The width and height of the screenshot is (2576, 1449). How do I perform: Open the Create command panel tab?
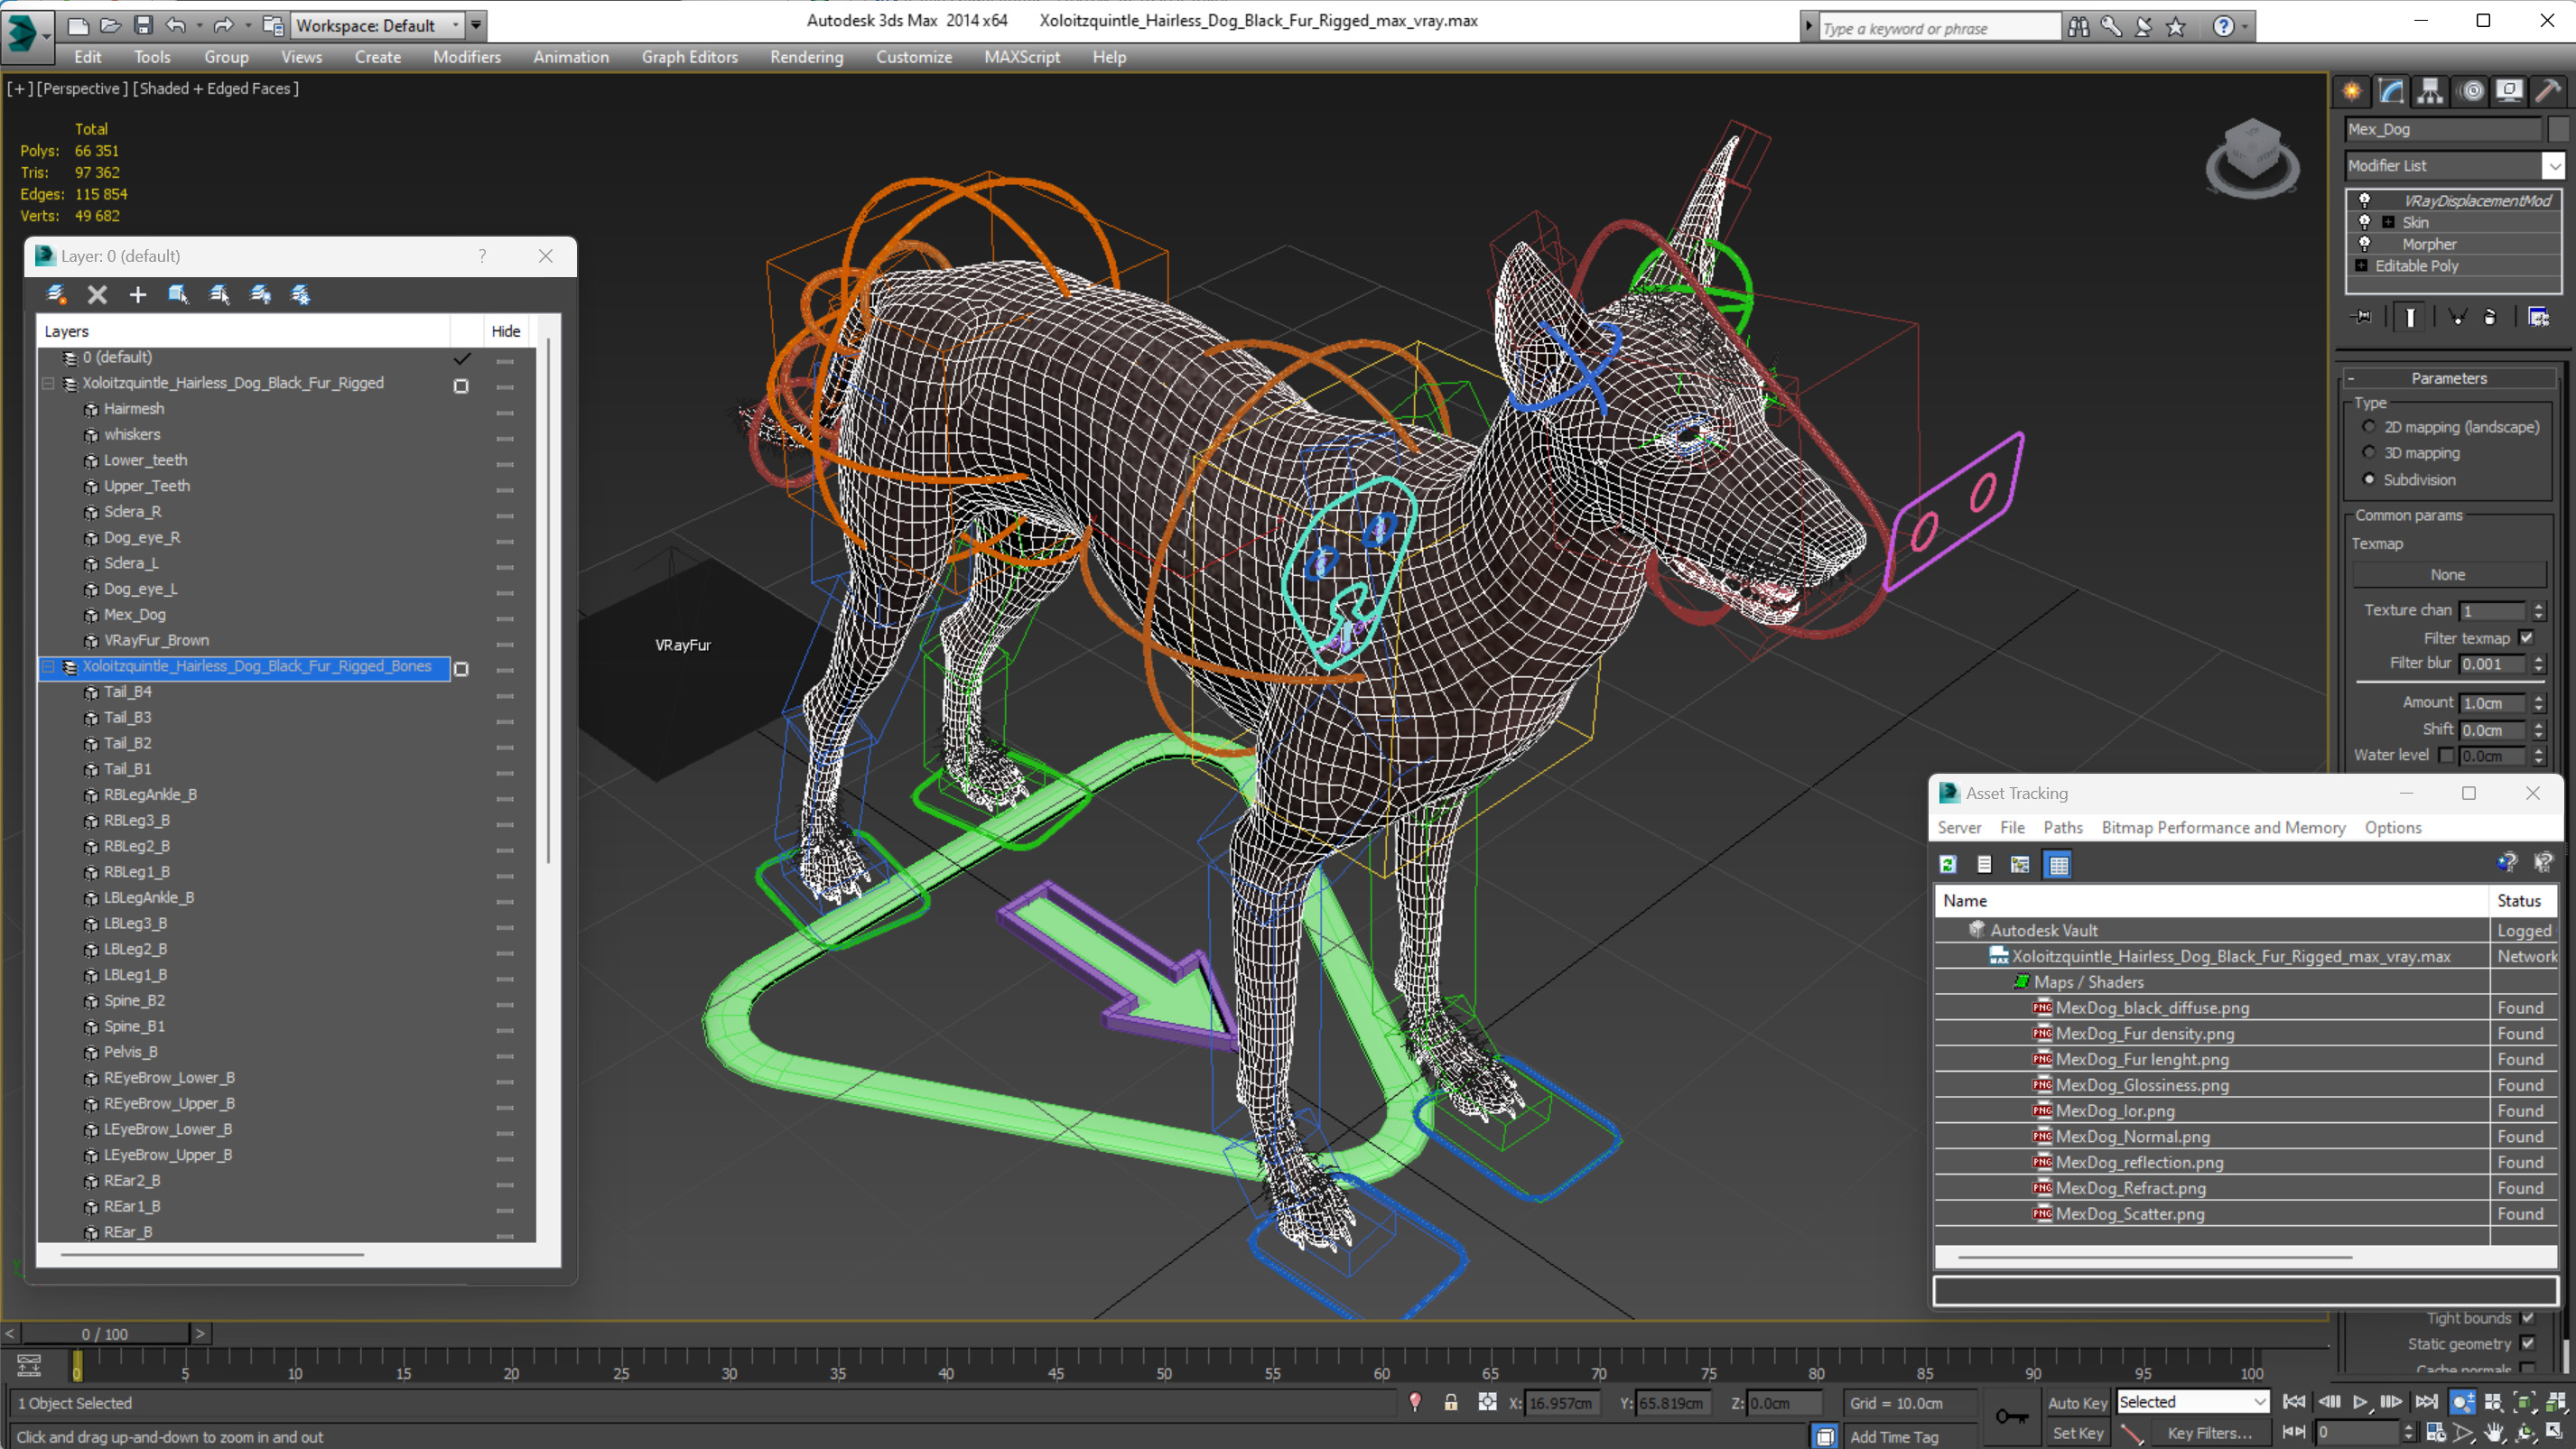2352,92
